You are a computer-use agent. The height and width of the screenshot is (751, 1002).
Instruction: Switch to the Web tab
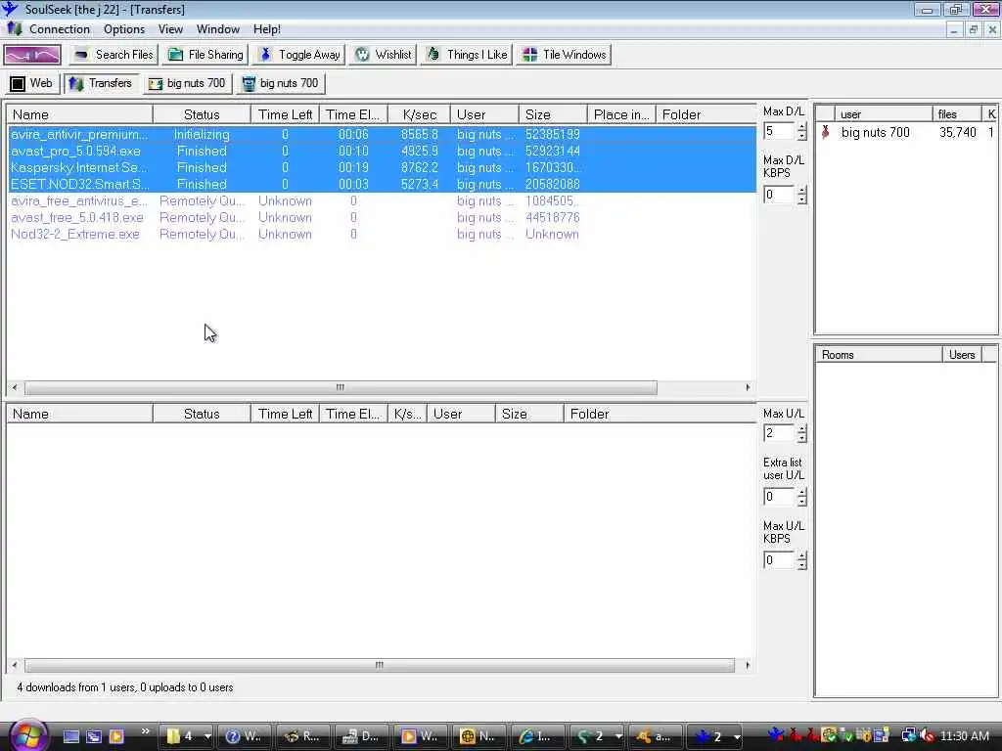coord(32,83)
